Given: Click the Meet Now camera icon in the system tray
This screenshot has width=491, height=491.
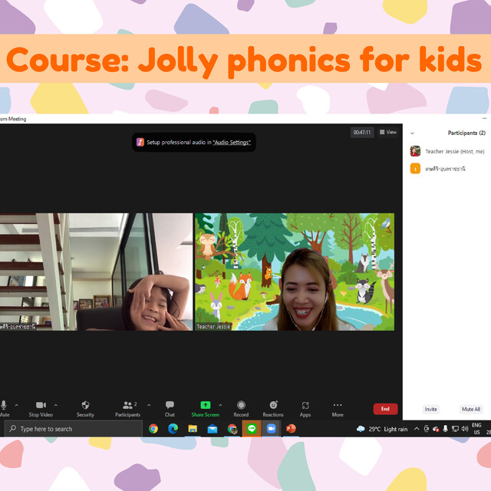Looking at the screenshot, I should [427, 429].
